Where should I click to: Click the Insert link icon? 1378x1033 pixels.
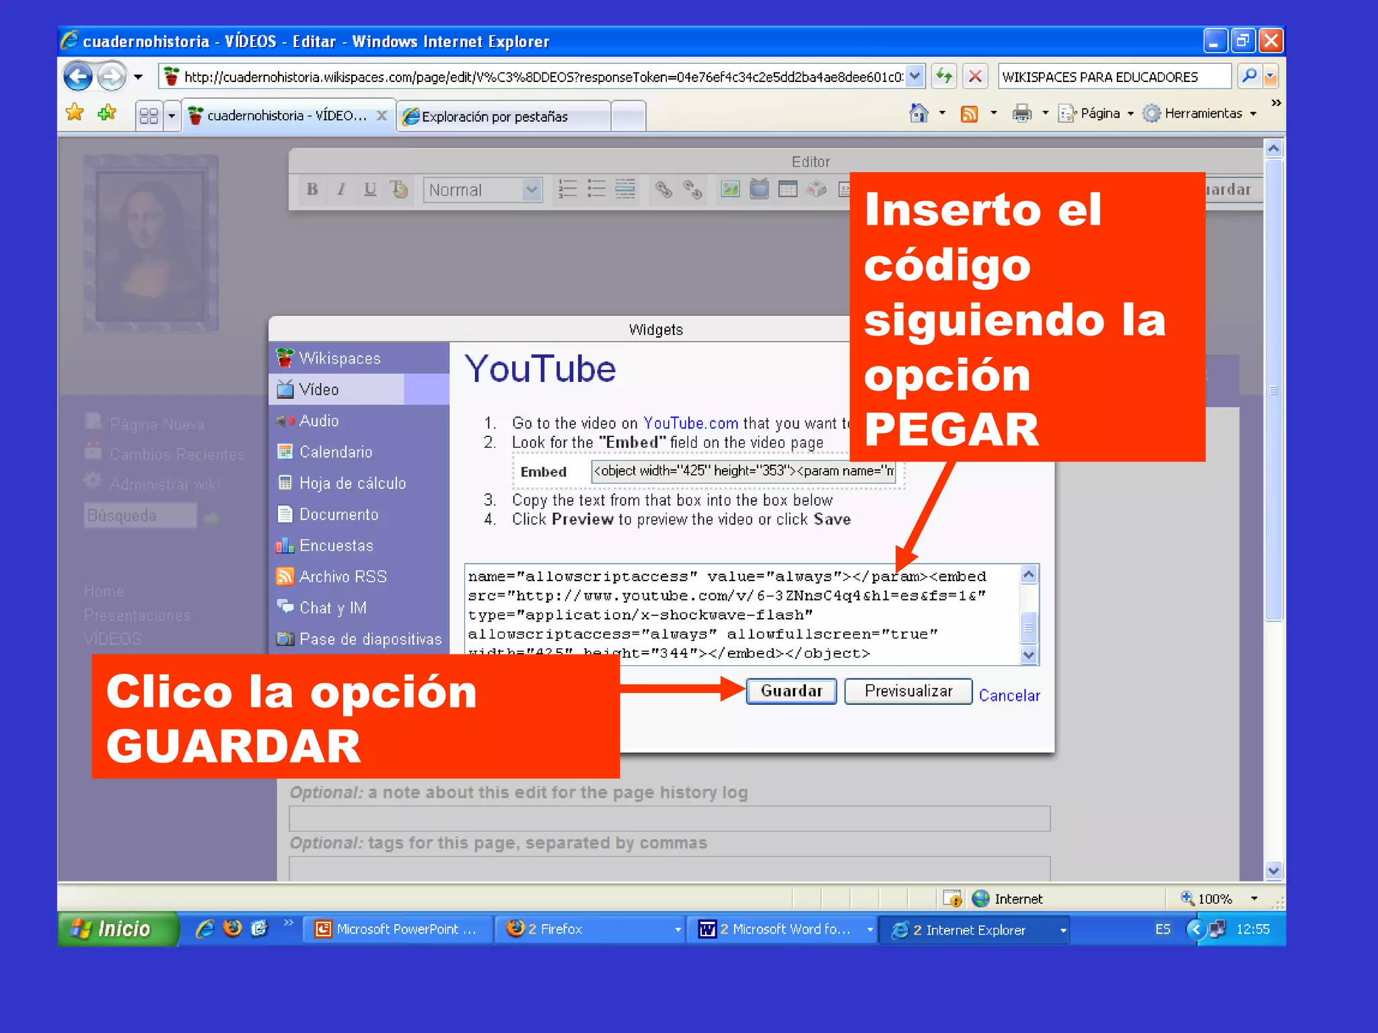pyautogui.click(x=663, y=189)
